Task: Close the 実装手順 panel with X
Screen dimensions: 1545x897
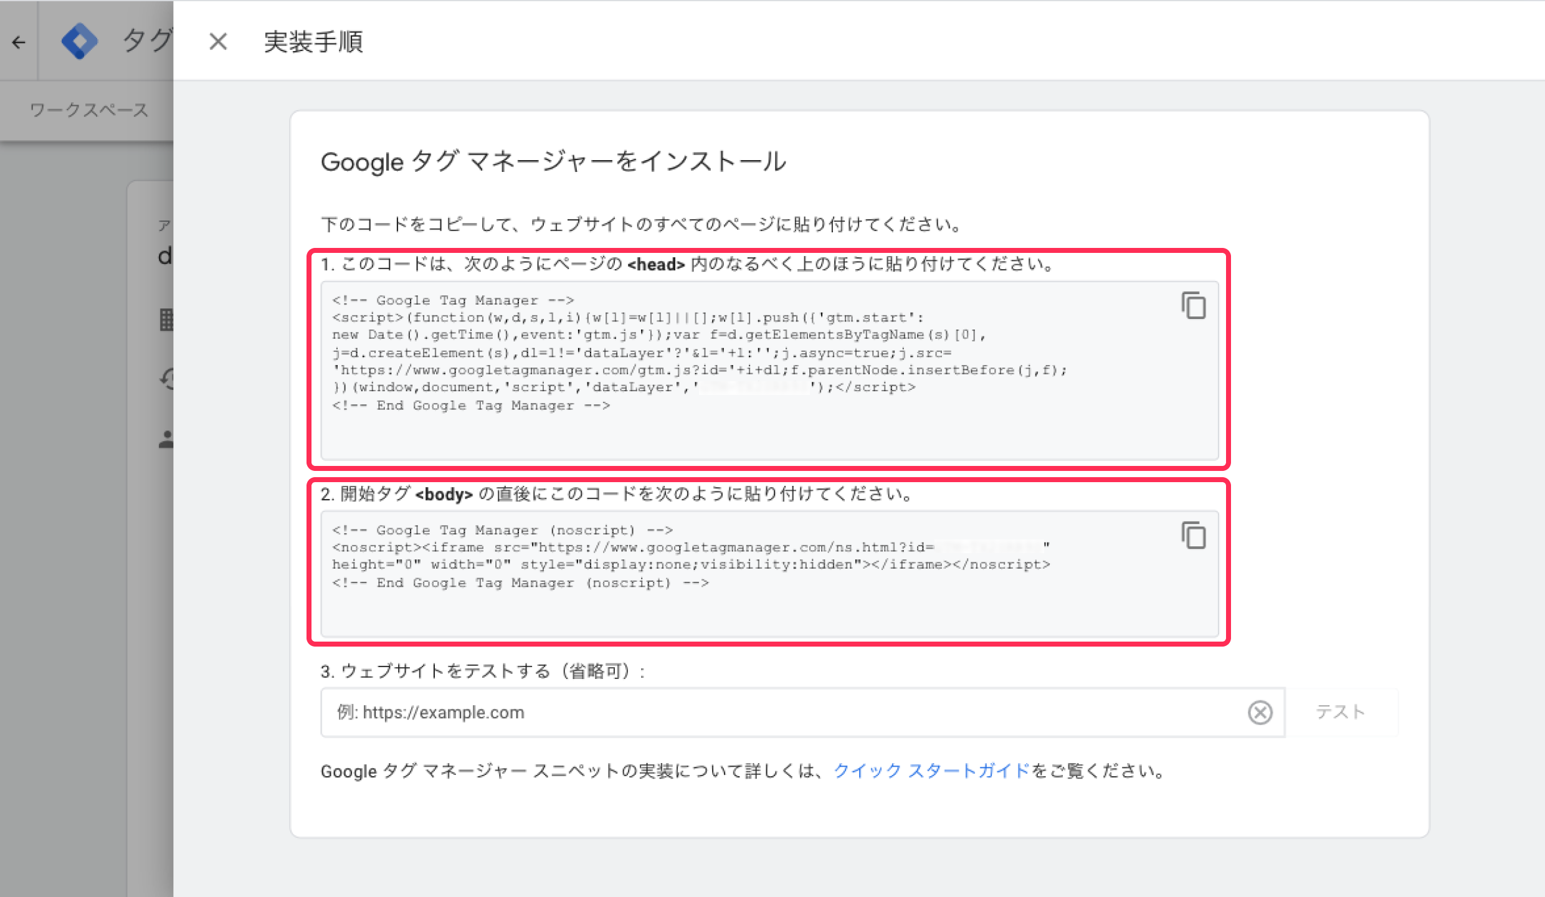Action: click(x=218, y=42)
